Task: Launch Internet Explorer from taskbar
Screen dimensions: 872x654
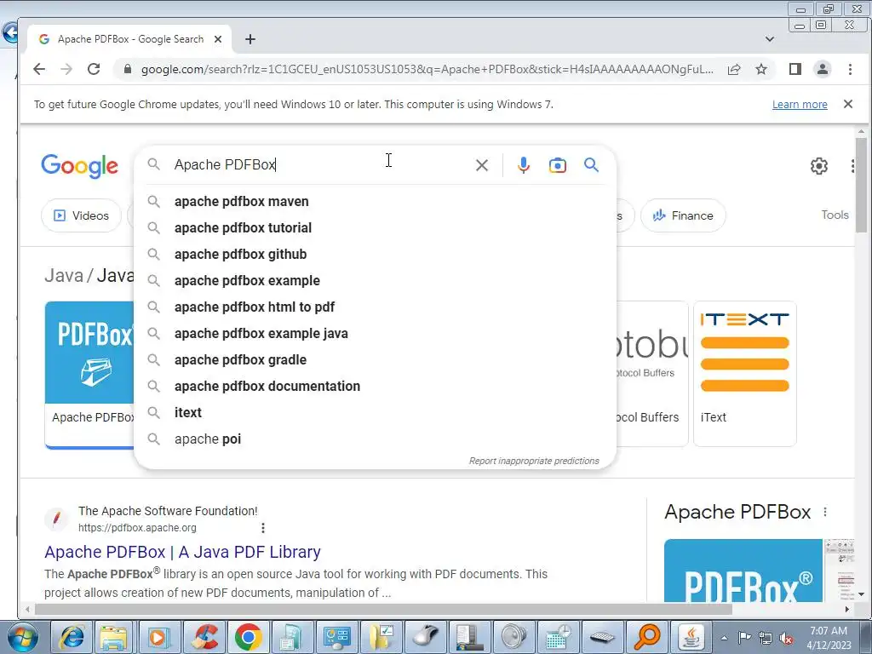Action: tap(72, 637)
